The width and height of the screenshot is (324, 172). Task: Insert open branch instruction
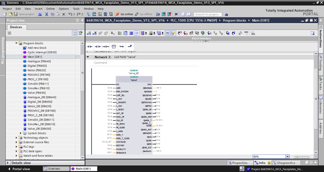121,47
